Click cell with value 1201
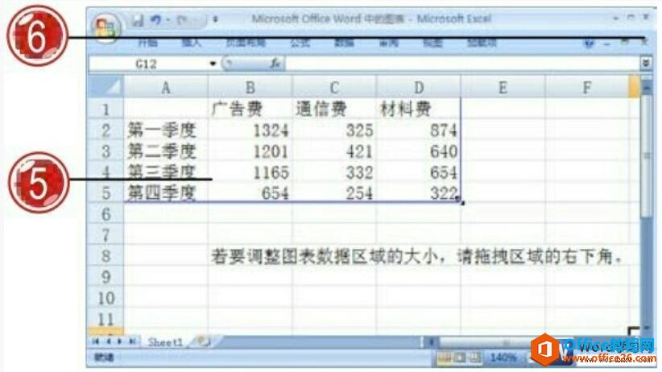 pos(250,151)
